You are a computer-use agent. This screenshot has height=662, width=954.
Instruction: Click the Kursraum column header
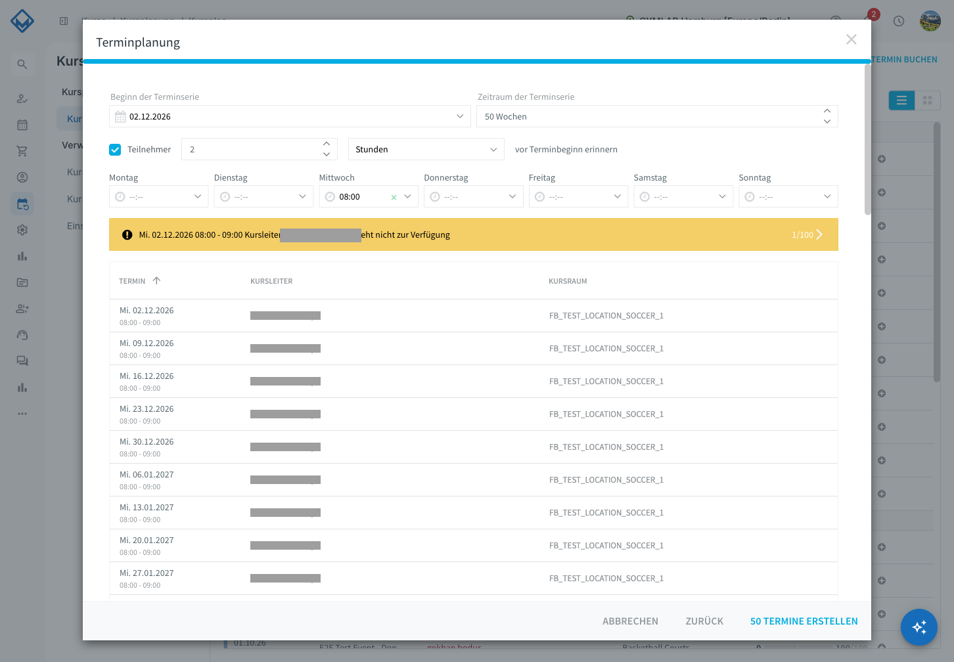coord(568,281)
